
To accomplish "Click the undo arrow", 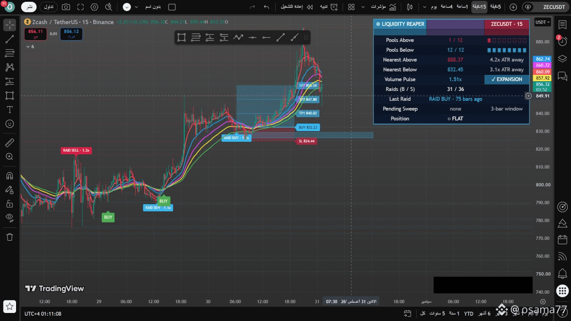I will click(x=267, y=7).
